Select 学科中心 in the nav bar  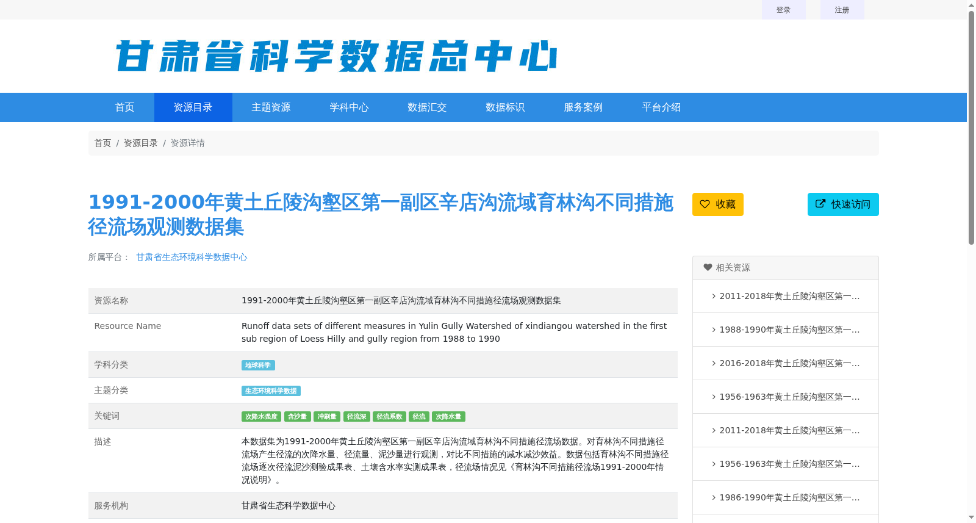click(x=350, y=107)
